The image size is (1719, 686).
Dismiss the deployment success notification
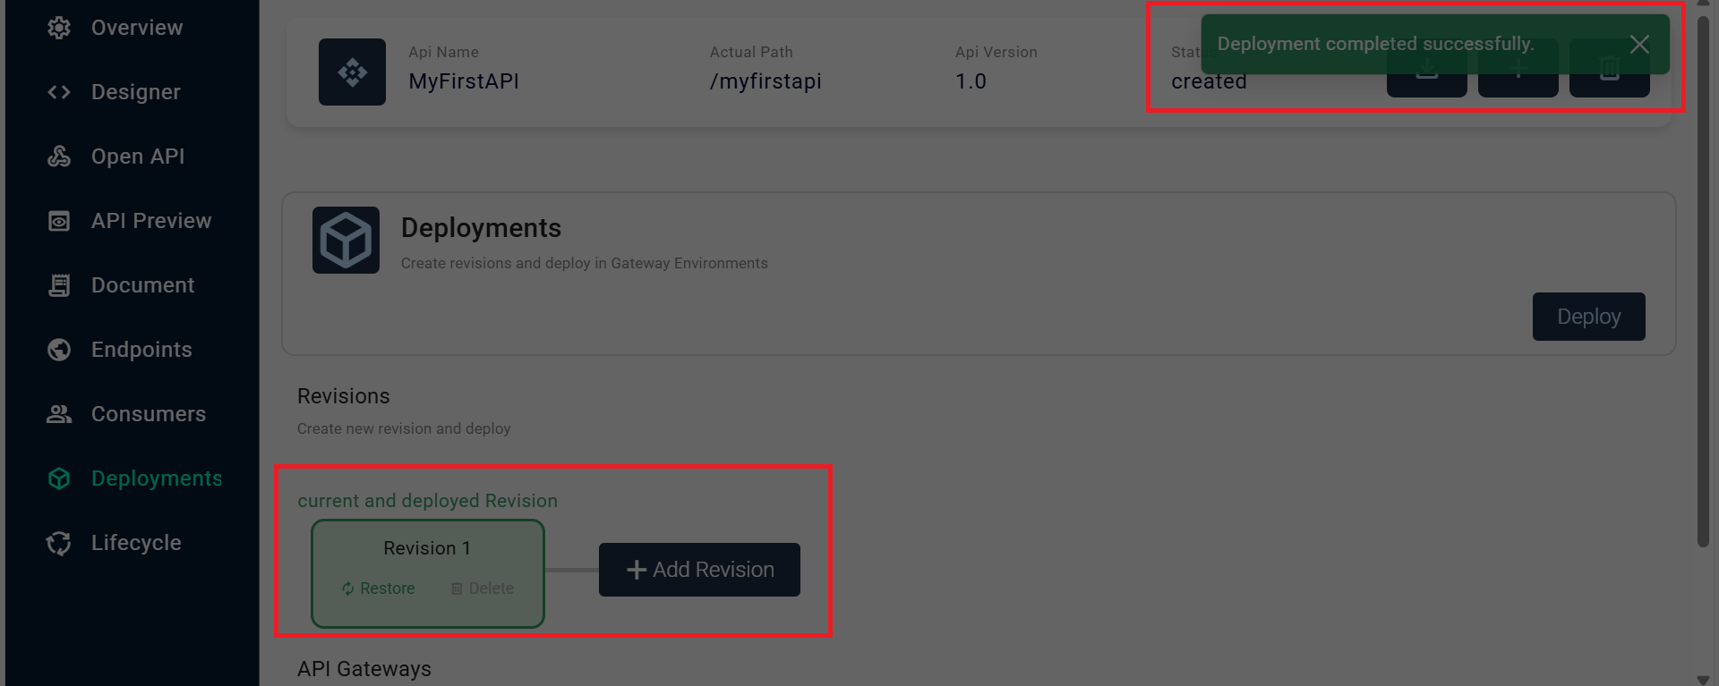[x=1639, y=44]
